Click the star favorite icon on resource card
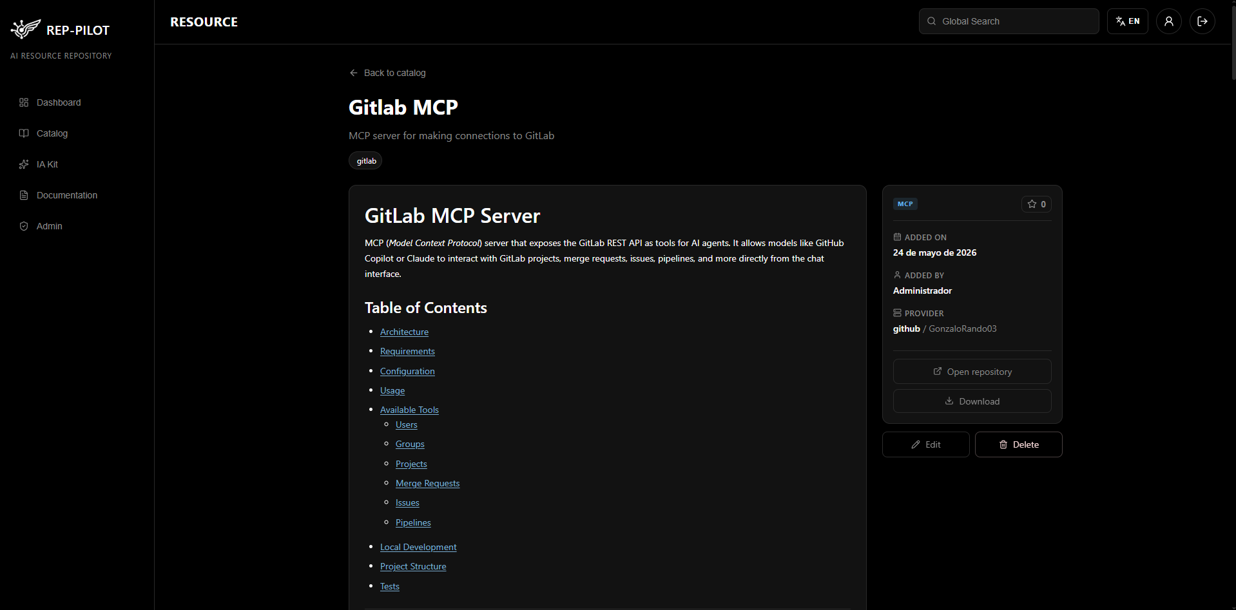 (1032, 204)
